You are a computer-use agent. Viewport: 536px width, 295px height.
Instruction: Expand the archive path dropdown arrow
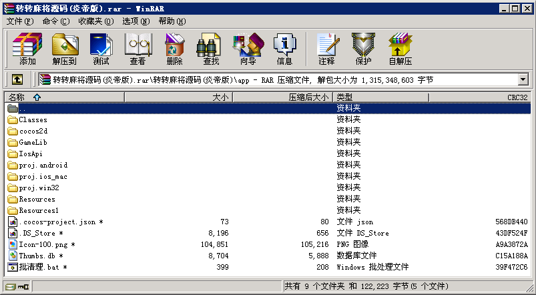(523, 79)
